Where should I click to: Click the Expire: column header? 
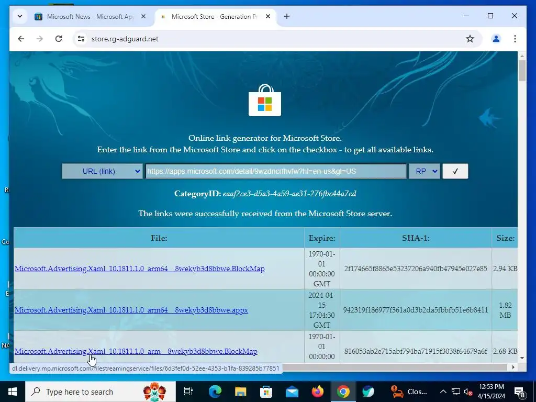322,238
